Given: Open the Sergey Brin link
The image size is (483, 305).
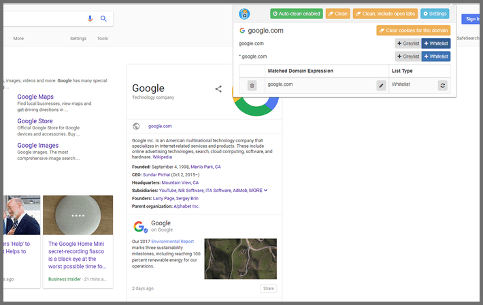Looking at the screenshot, I should click(x=187, y=199).
